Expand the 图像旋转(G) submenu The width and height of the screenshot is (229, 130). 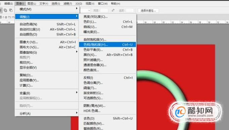(47, 52)
